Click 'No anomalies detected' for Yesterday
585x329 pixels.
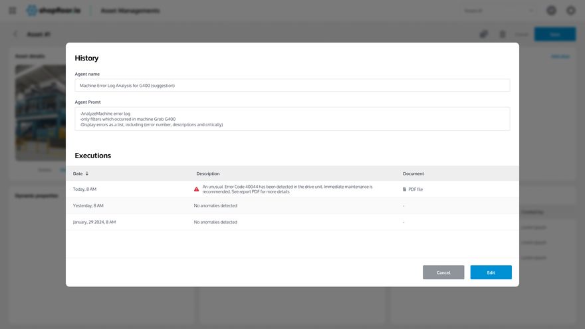point(215,205)
